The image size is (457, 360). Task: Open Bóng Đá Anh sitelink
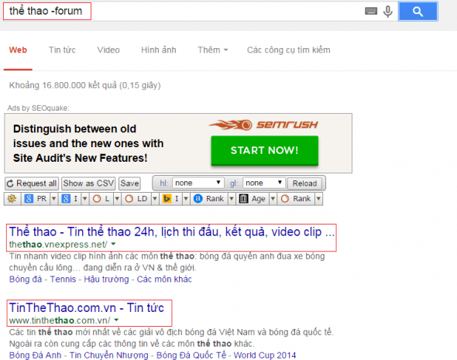[36, 355]
